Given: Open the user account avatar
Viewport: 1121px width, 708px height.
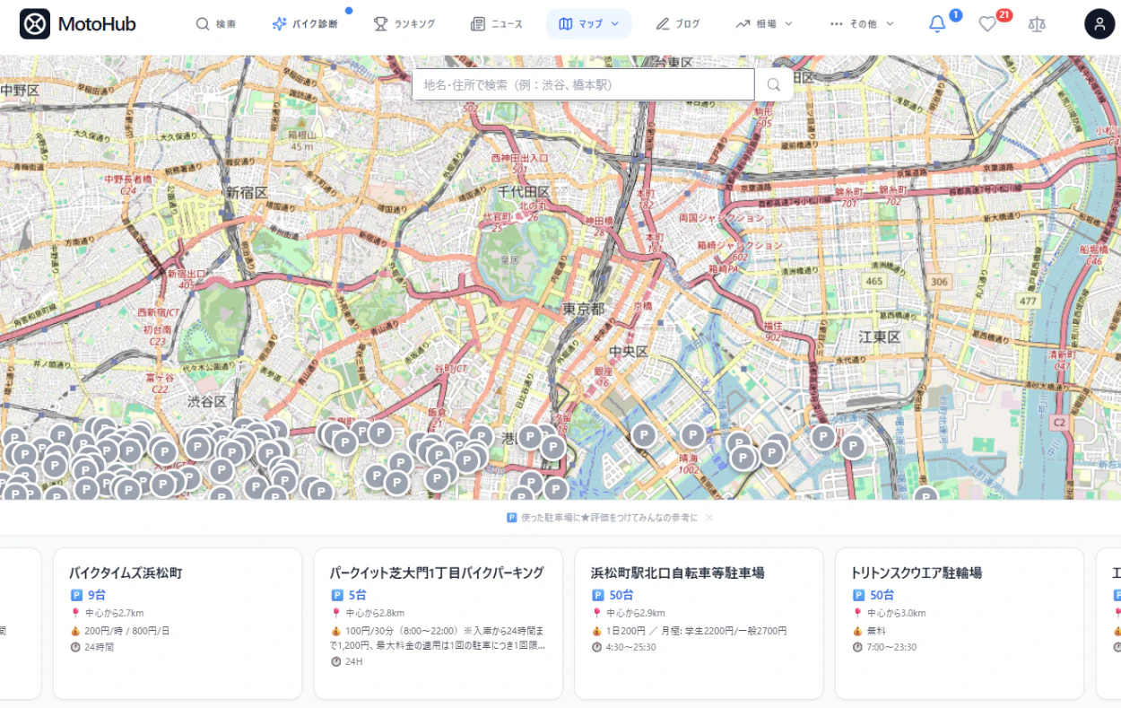Looking at the screenshot, I should 1099,24.
